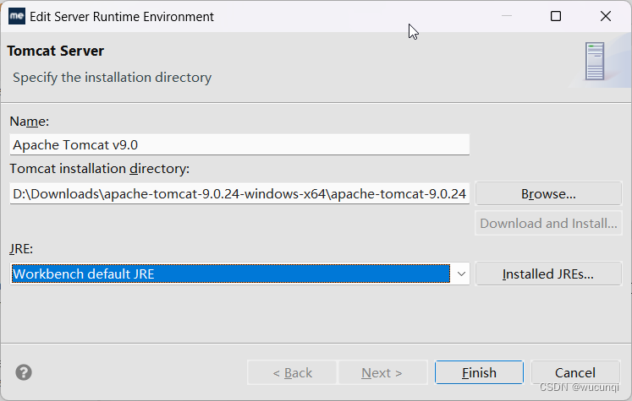Screen dimensions: 632x401
Task: Cancel the Edit Server Runtime dialog
Action: coord(575,372)
